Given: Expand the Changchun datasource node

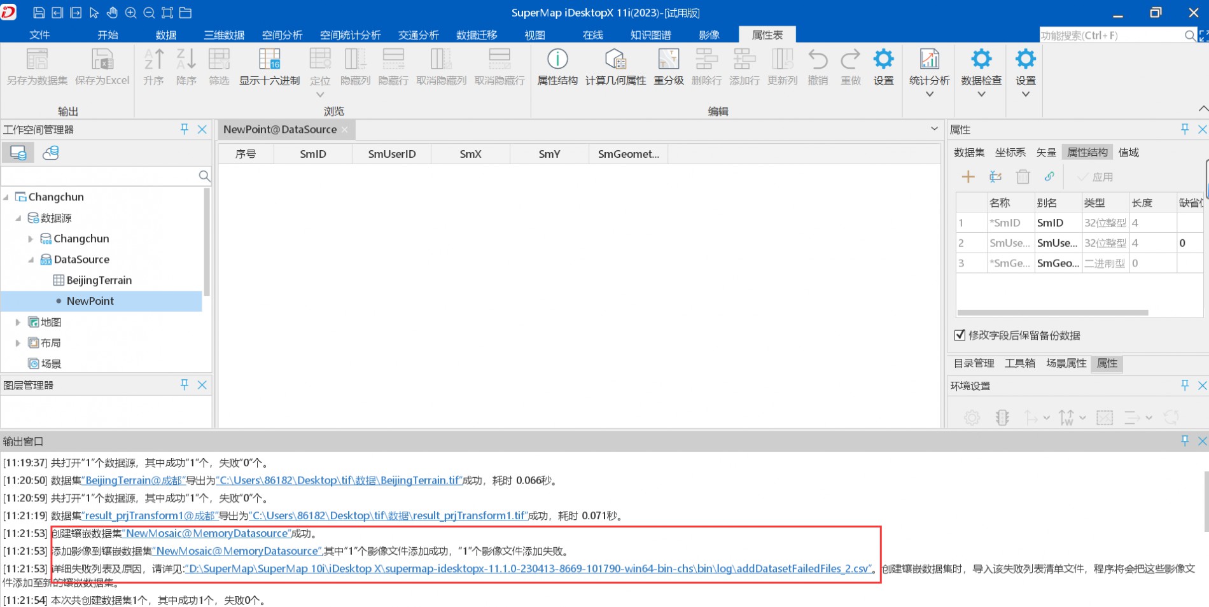Looking at the screenshot, I should tap(31, 239).
